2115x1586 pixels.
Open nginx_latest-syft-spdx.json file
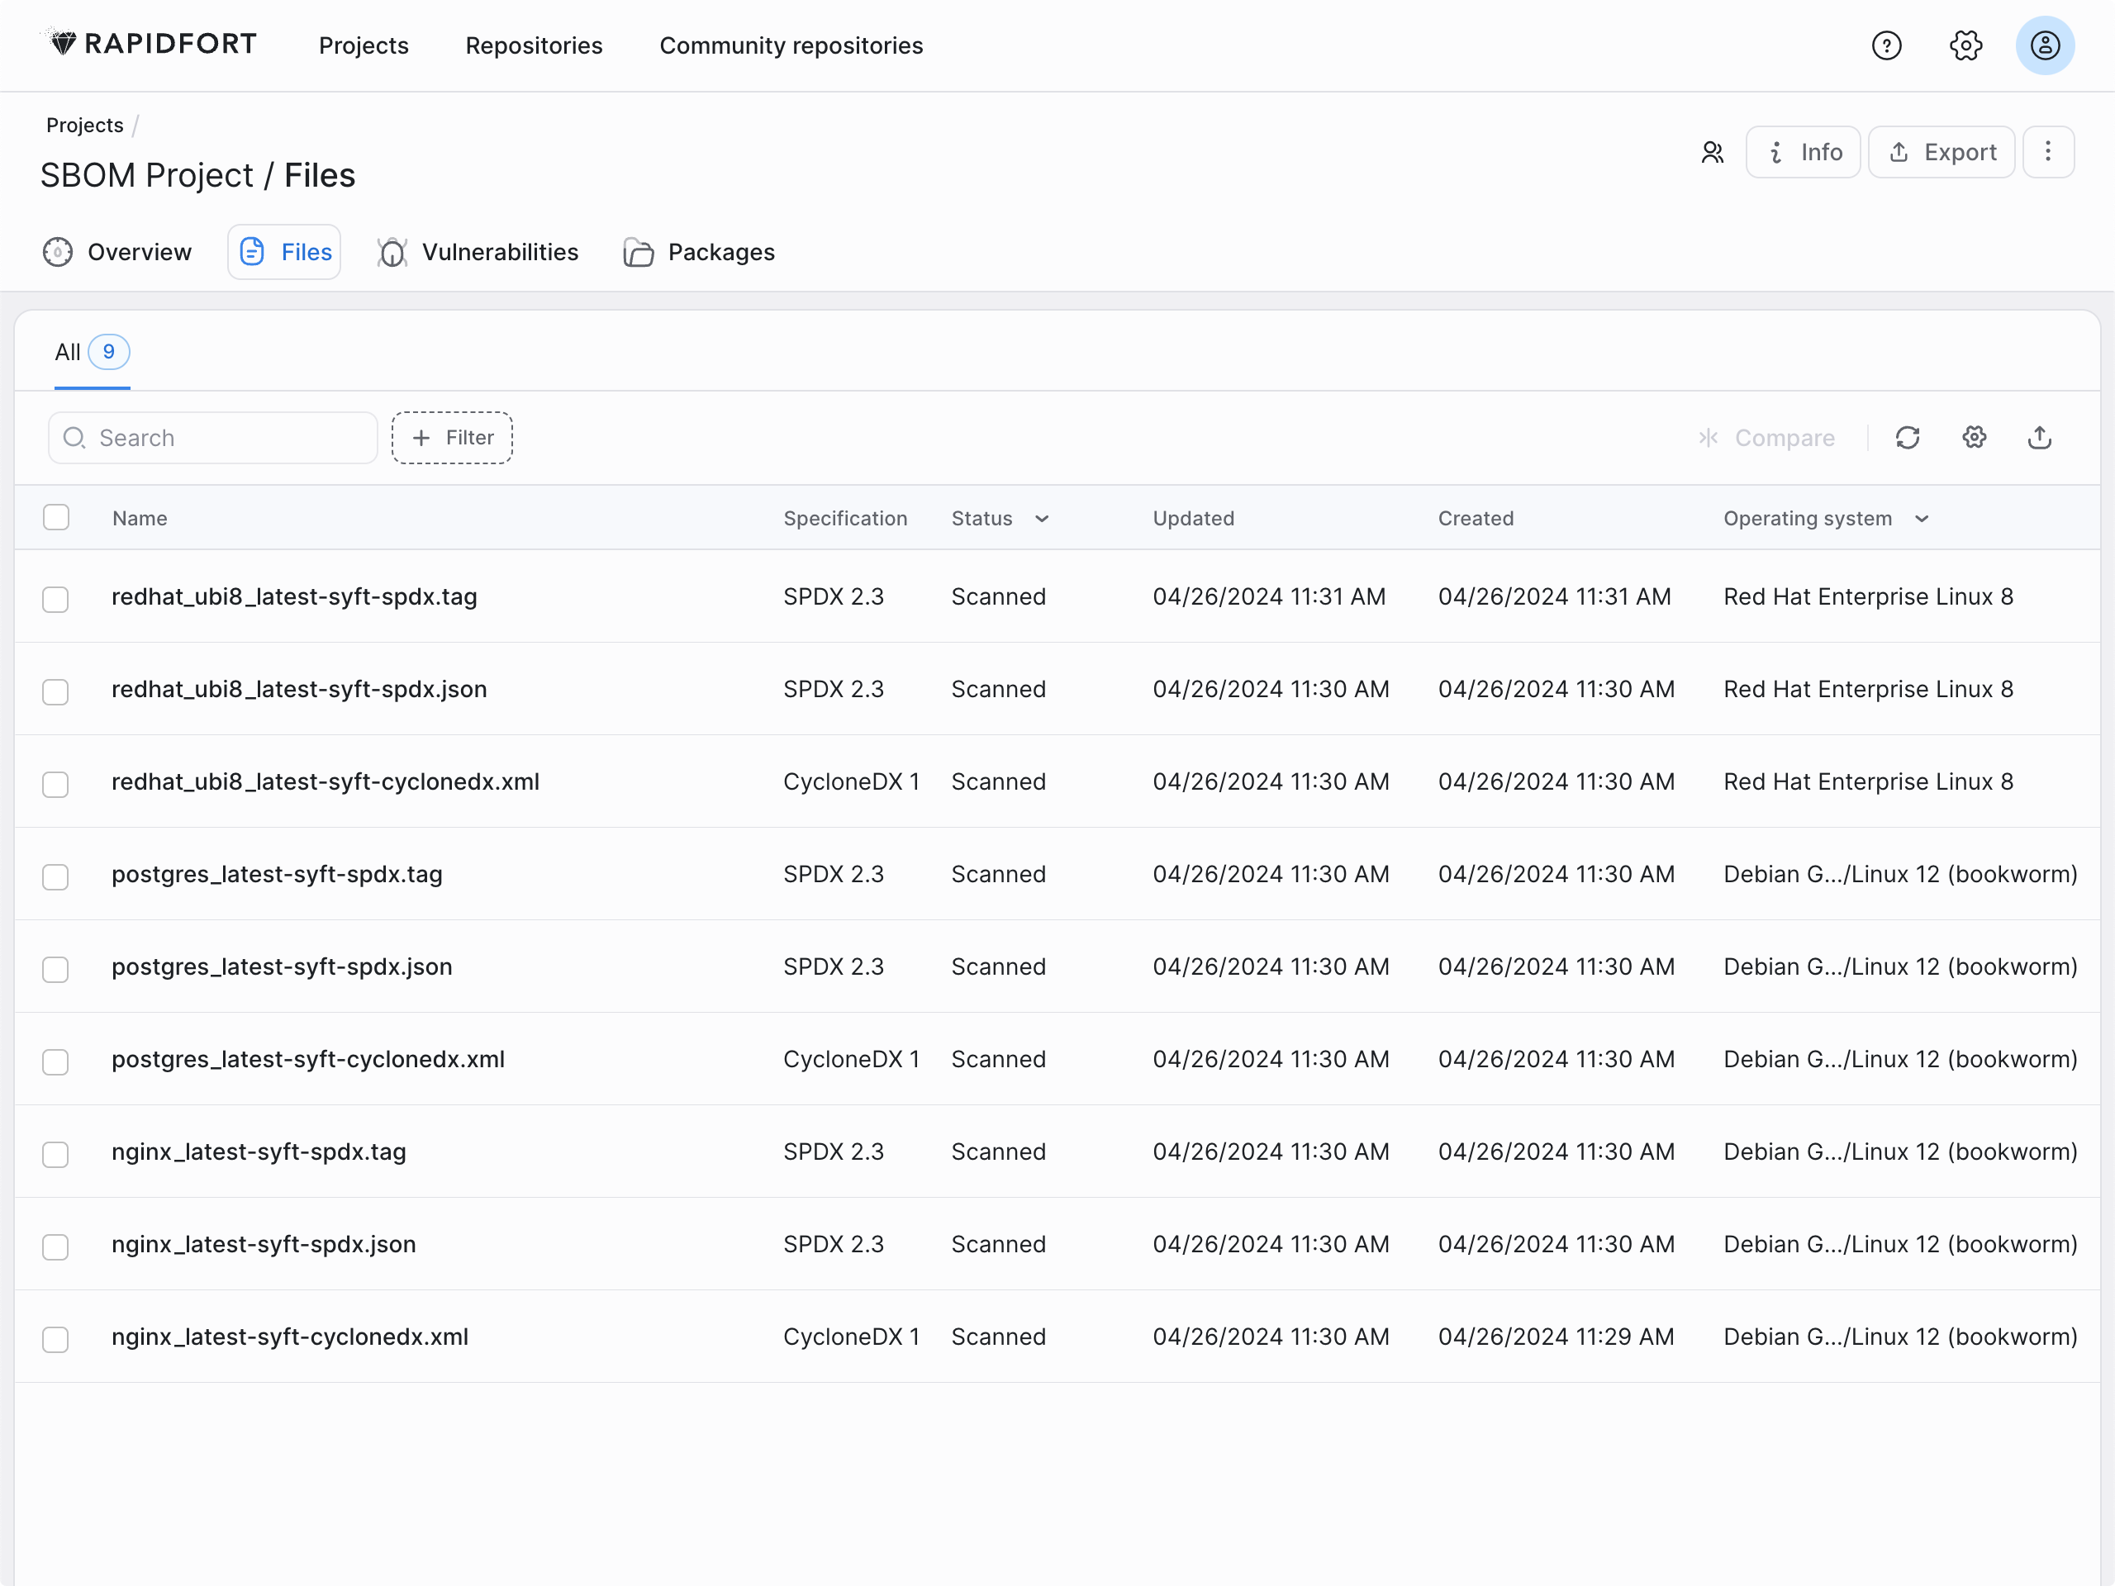pyautogui.click(x=264, y=1245)
